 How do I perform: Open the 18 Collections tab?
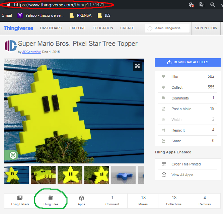click(x=174, y=201)
